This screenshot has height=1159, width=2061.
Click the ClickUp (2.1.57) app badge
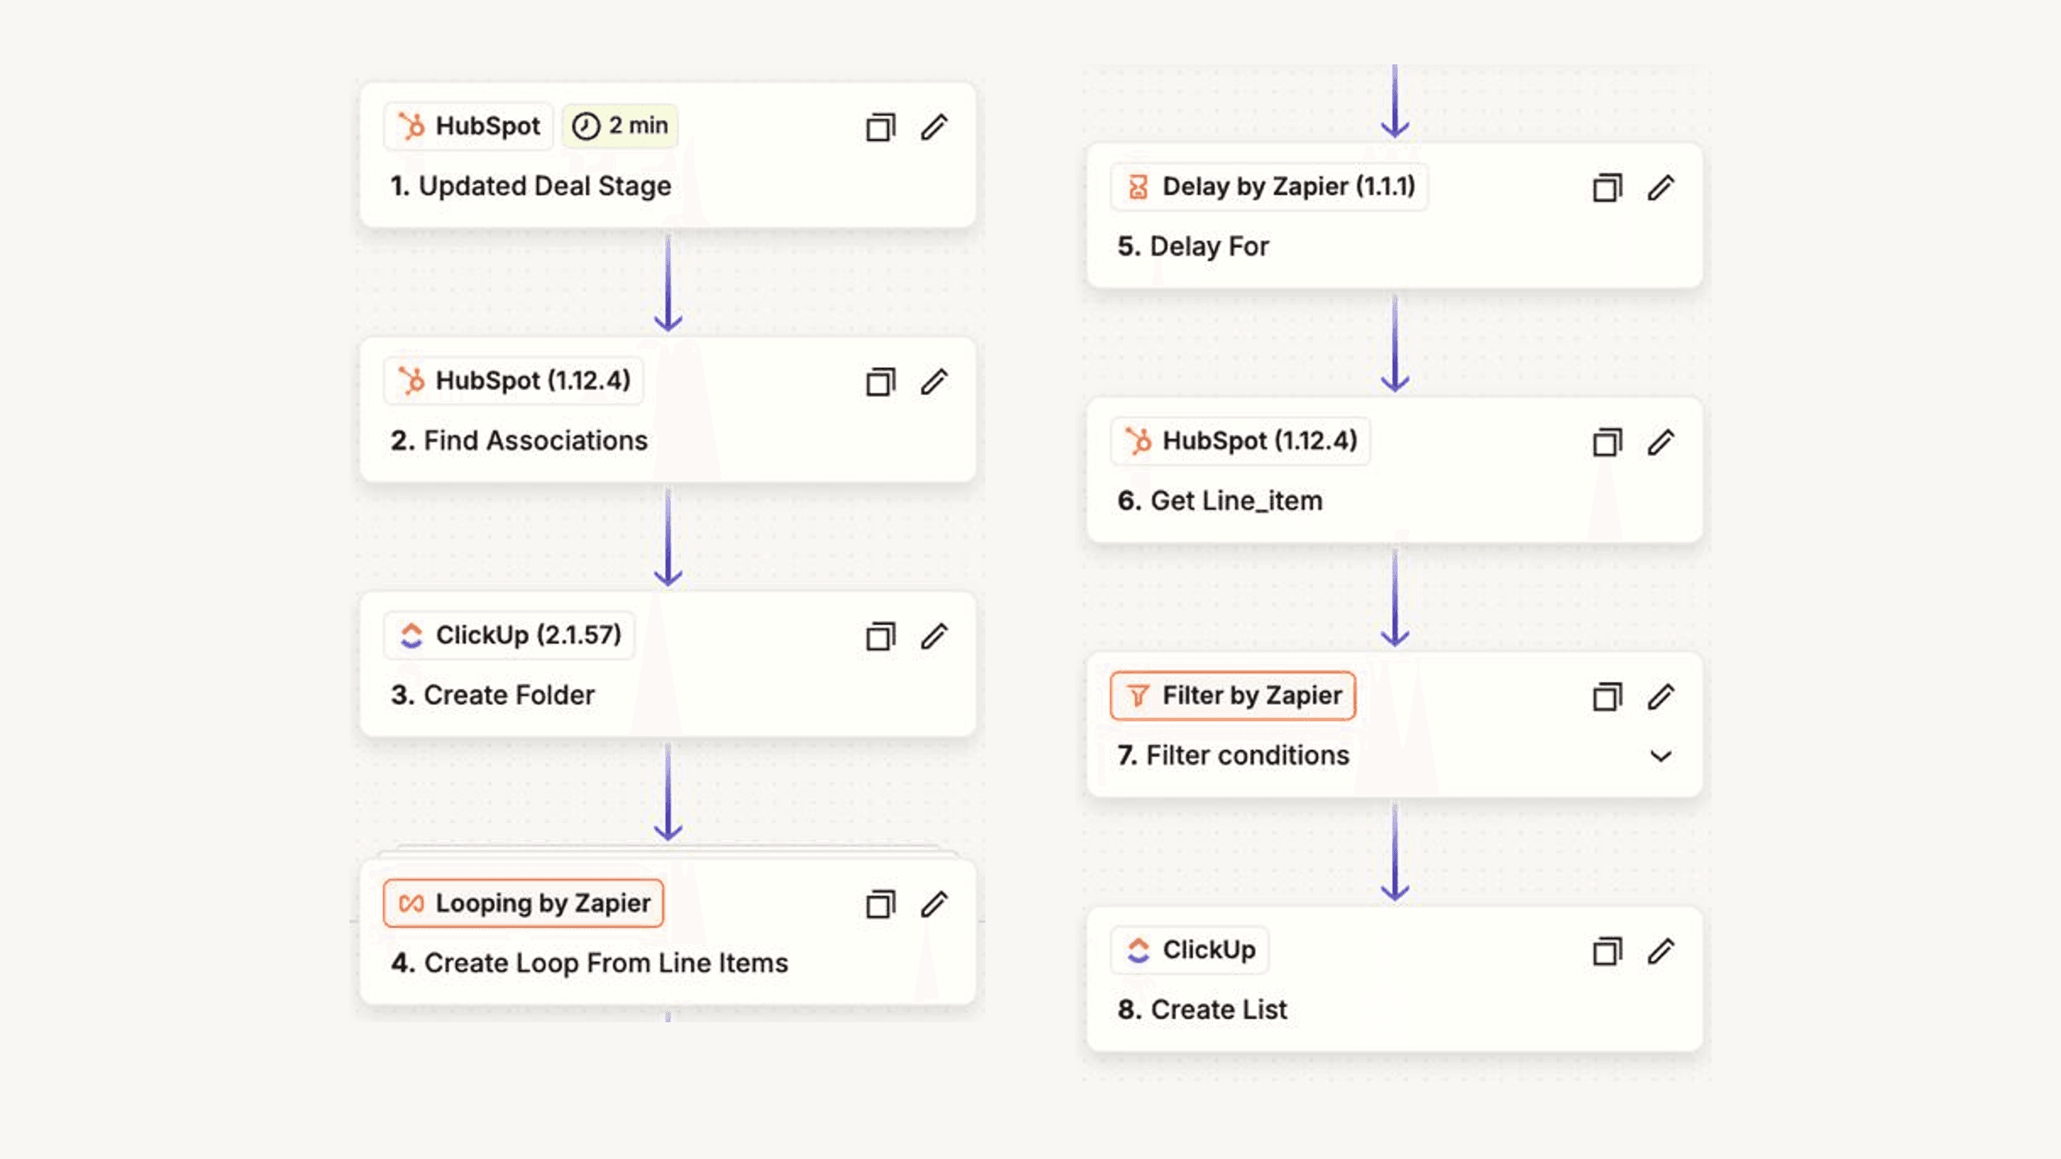509,635
